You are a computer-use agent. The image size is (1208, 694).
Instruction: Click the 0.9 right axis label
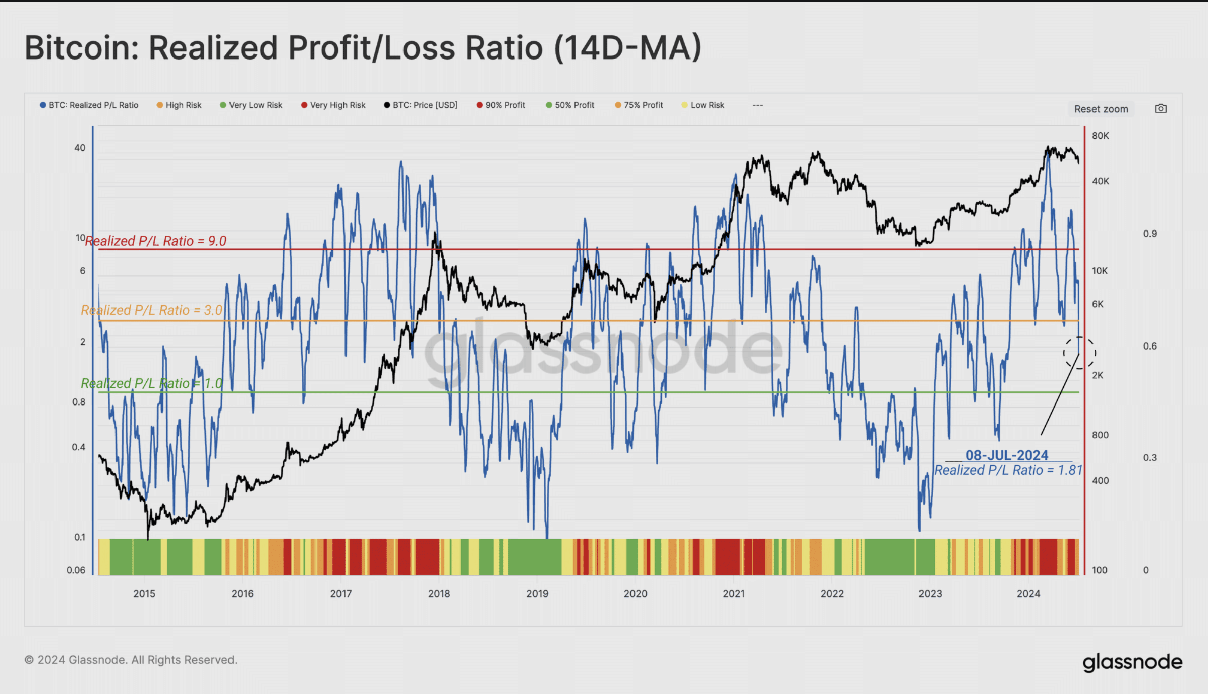[1150, 234]
